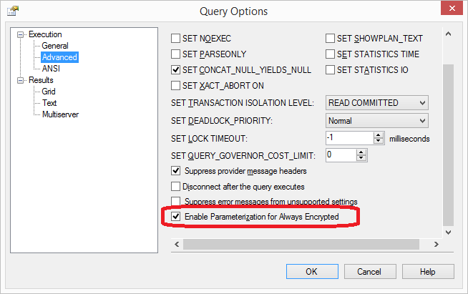Check Disconnect after the query executes
Viewport: 468px width, 294px height.
(x=176, y=186)
